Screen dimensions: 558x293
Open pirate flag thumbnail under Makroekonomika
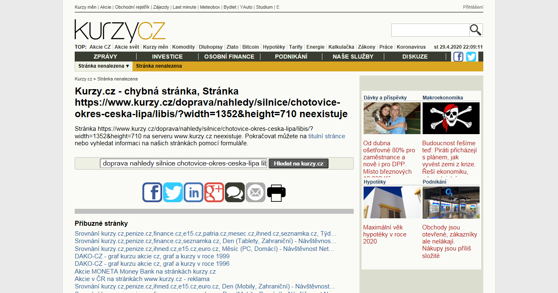pos(451,118)
